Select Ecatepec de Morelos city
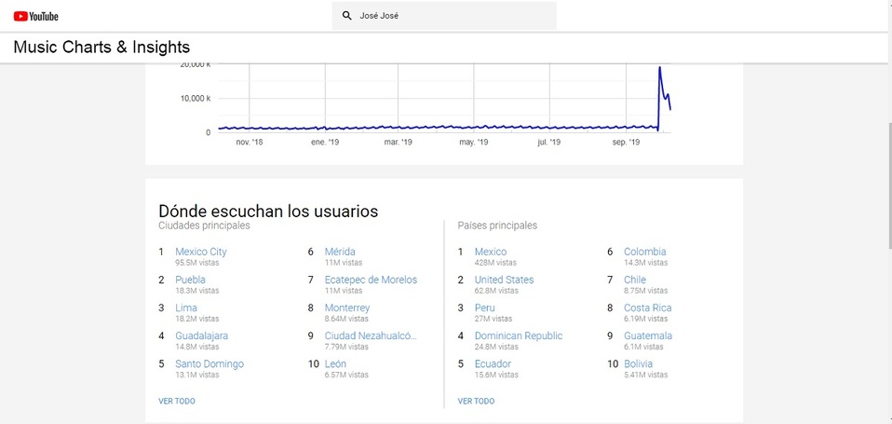This screenshot has height=424, width=892. click(x=371, y=280)
